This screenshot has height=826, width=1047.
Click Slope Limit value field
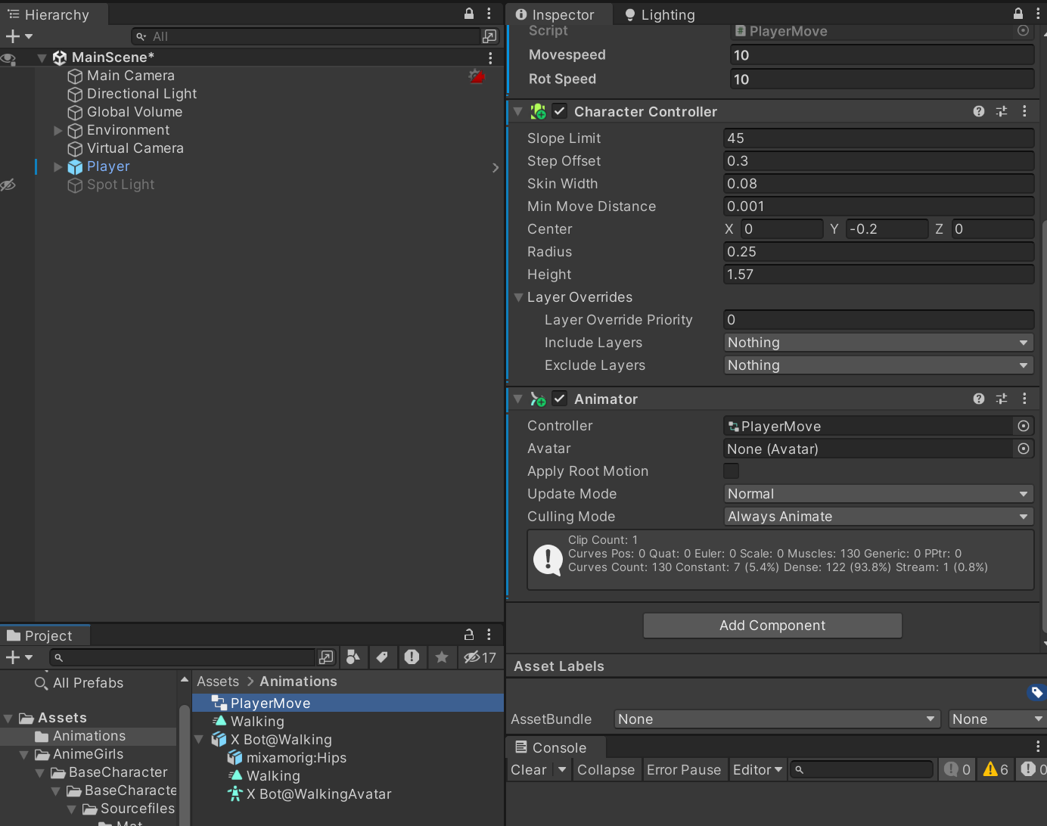pyautogui.click(x=878, y=138)
